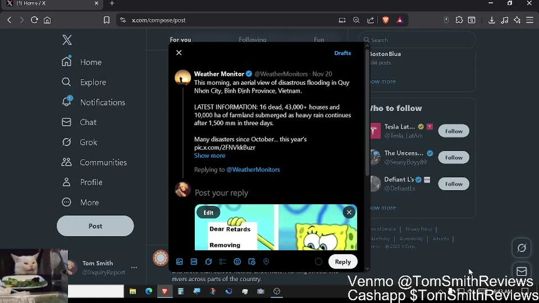
Task: Expand tweet text with Show more
Action: click(210, 155)
